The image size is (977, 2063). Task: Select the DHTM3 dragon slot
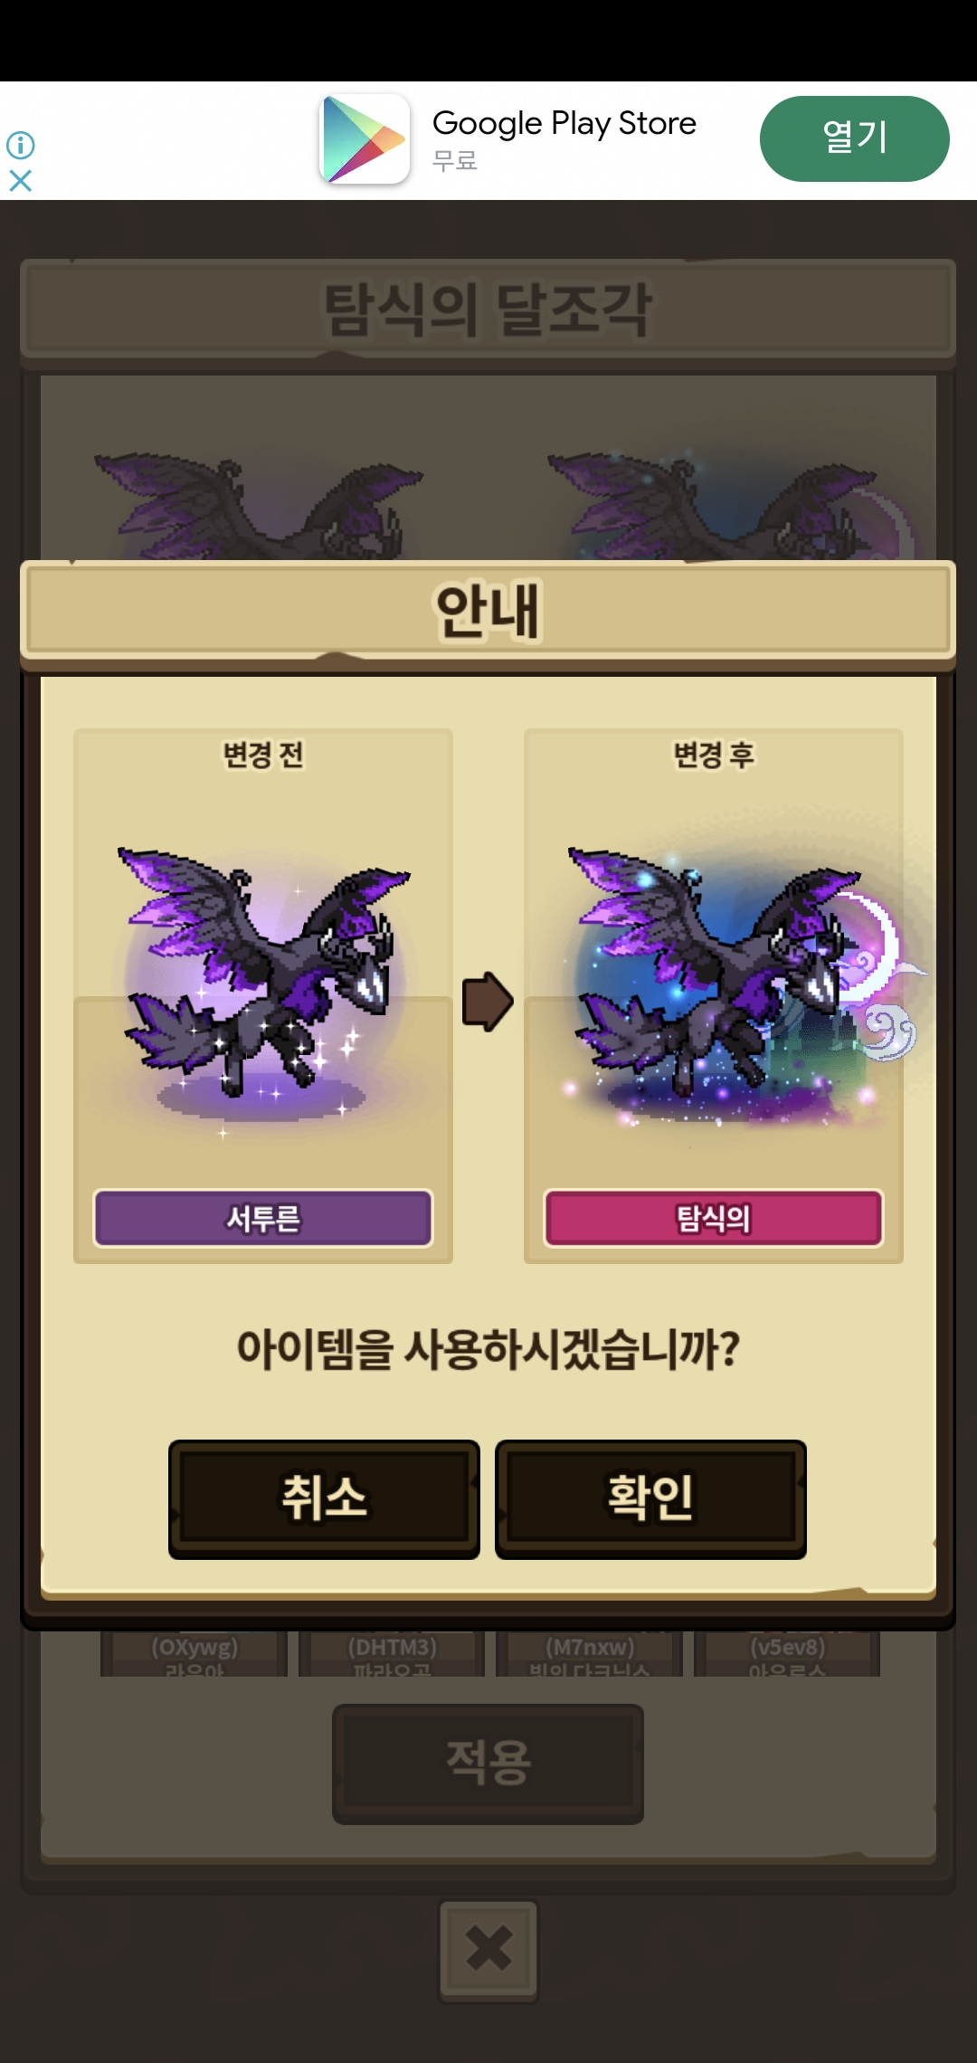pos(392,1654)
